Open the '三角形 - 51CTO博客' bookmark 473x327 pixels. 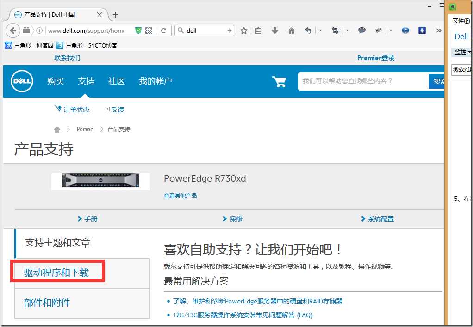(x=87, y=45)
